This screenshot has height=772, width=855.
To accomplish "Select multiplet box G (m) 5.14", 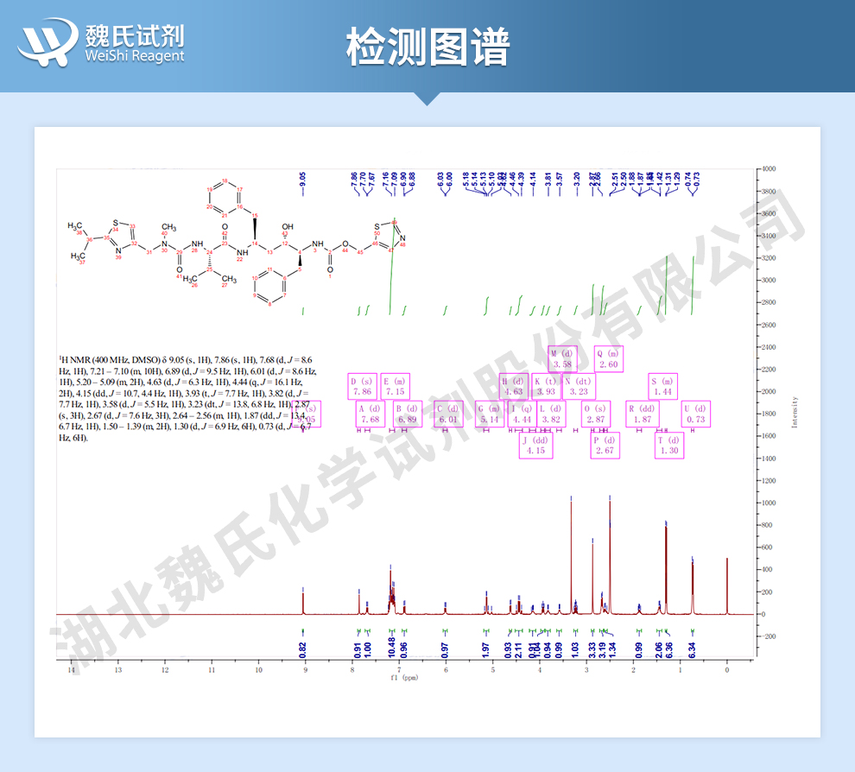I will pos(490,414).
